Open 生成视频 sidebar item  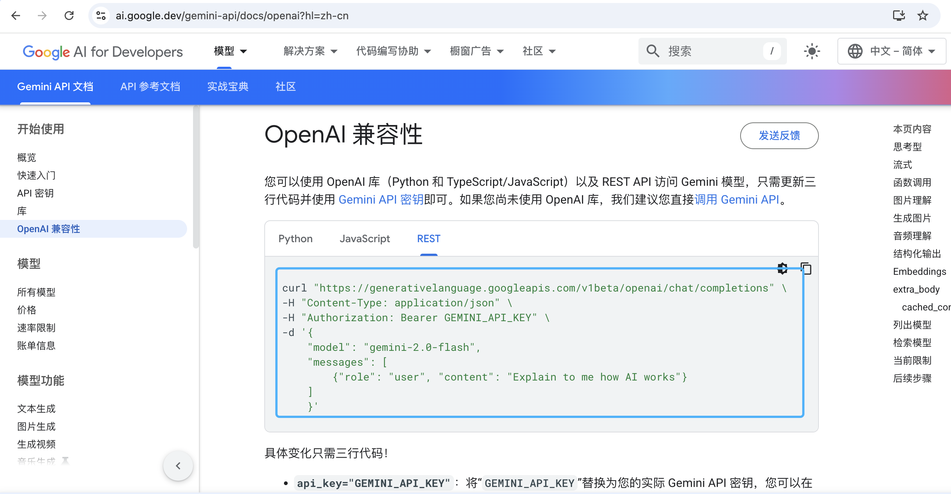click(36, 444)
